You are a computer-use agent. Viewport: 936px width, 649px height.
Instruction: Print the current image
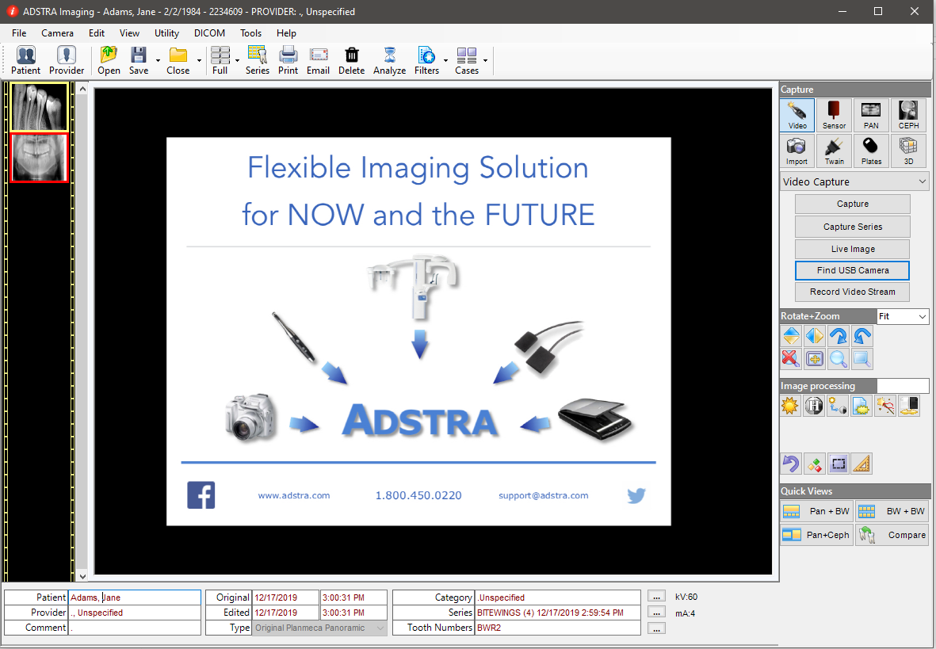(x=288, y=60)
